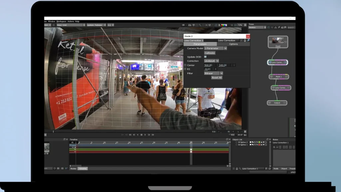Click the Center keyframe stopwatch icon
The image size is (341, 192).
tap(185, 65)
